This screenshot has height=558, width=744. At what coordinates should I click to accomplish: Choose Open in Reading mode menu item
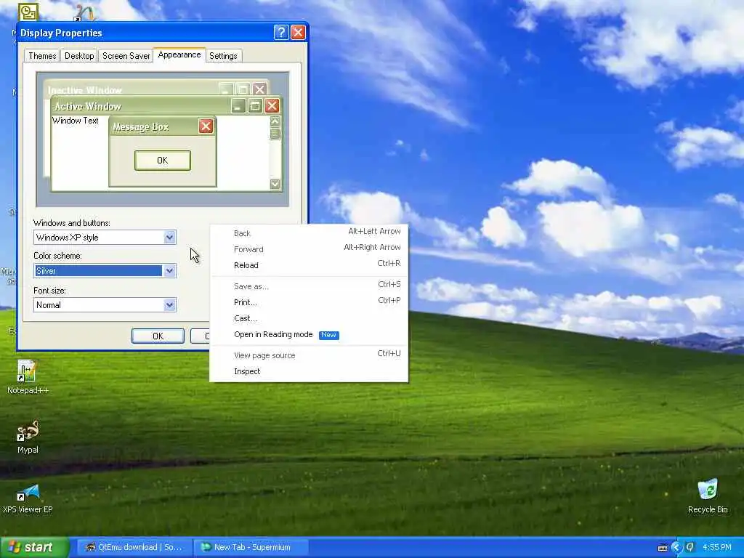coord(309,334)
